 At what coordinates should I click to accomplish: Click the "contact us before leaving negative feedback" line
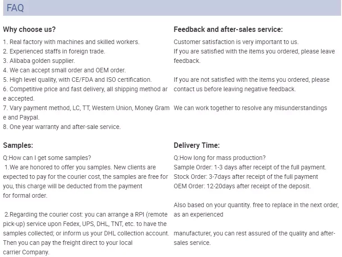pos(235,89)
